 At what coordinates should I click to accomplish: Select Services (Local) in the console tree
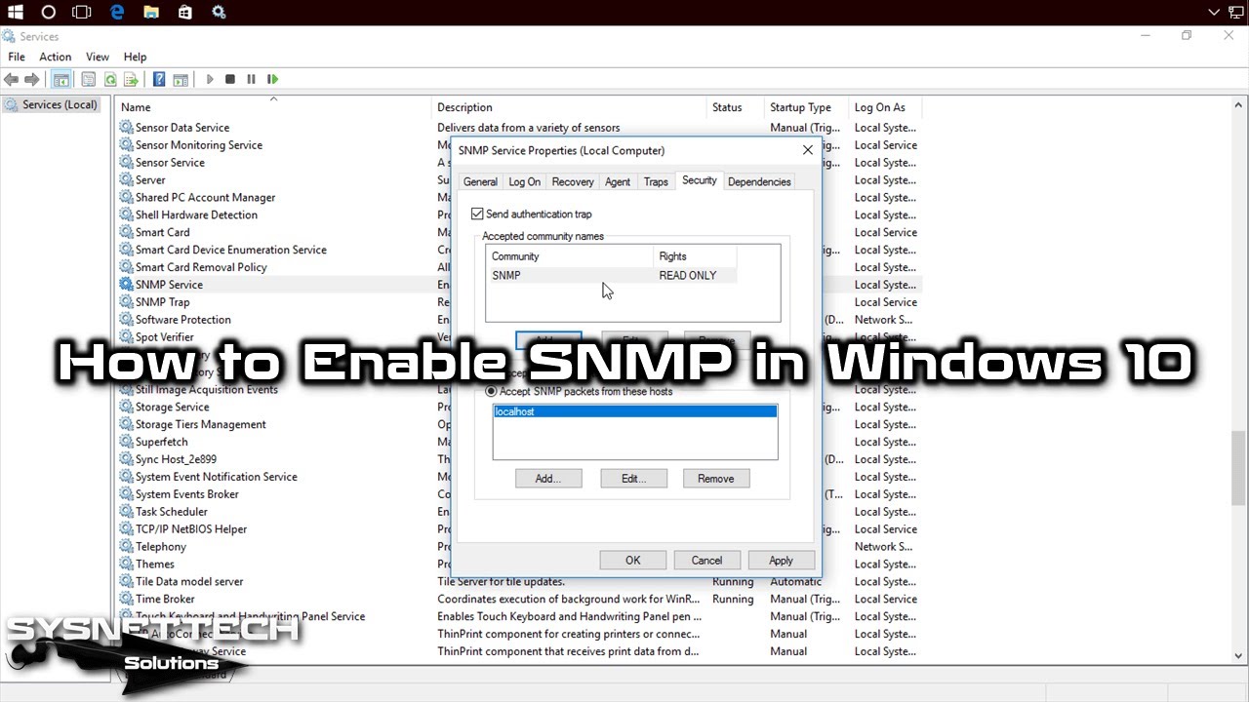pyautogui.click(x=51, y=104)
